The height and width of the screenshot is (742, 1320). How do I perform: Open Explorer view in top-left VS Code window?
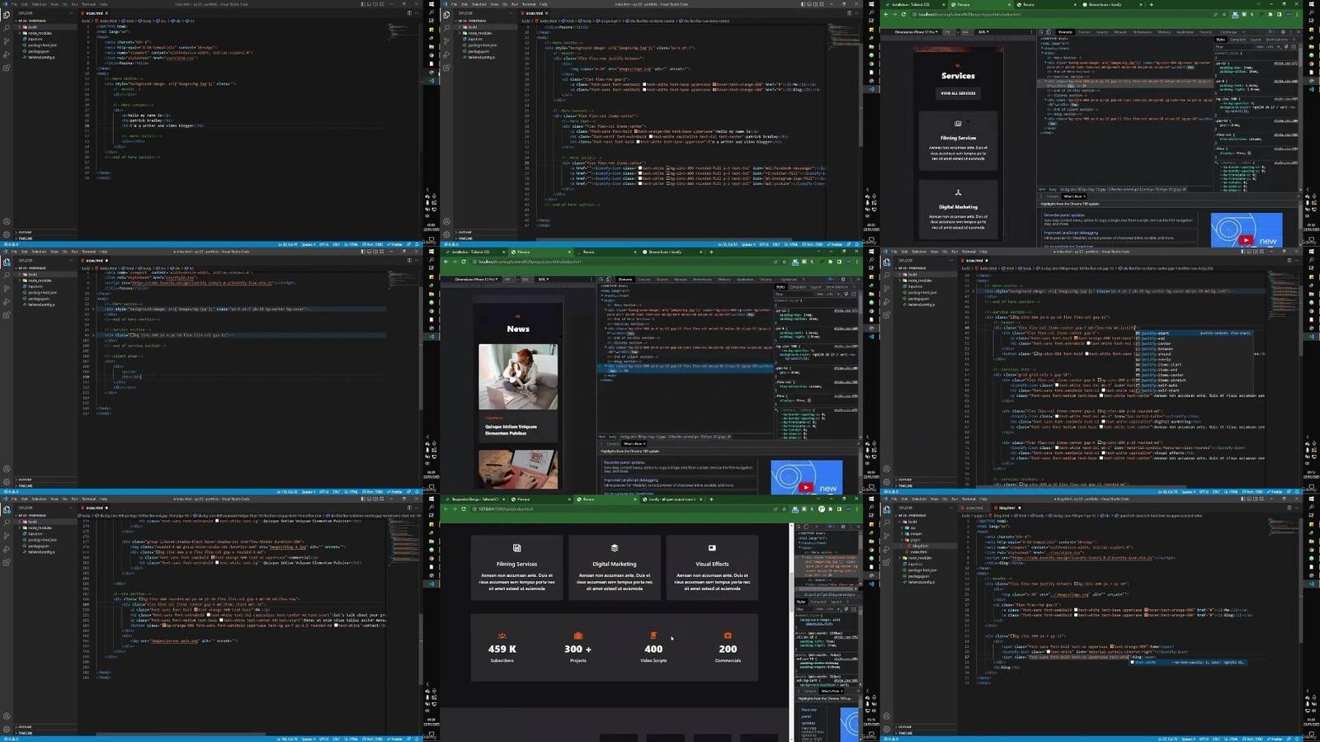tap(7, 15)
